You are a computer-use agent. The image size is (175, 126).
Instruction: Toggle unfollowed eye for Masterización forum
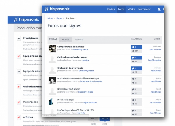pos(19,102)
